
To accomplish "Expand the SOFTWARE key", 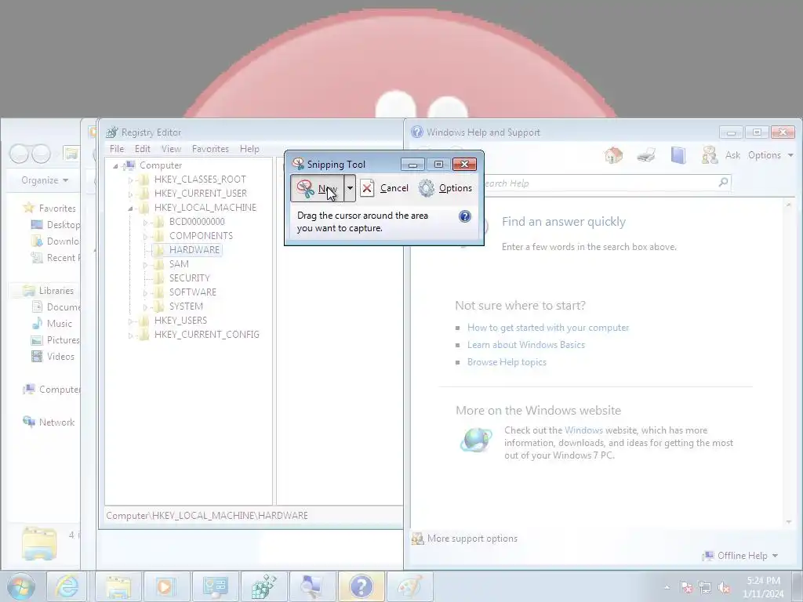I will (x=145, y=293).
